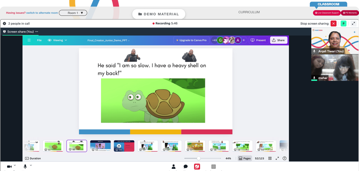Add a collaborator with the plus icon
This screenshot has width=359, height=171.
pyautogui.click(x=244, y=40)
